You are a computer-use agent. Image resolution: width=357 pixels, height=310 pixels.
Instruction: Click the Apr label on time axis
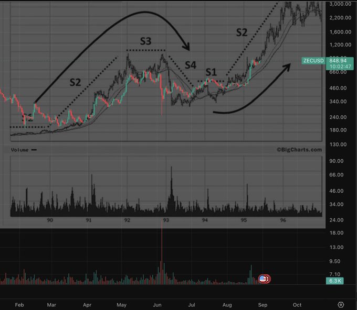pos(87,305)
